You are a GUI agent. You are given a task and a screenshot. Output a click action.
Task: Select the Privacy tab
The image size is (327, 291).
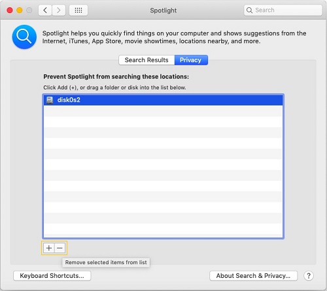191,60
